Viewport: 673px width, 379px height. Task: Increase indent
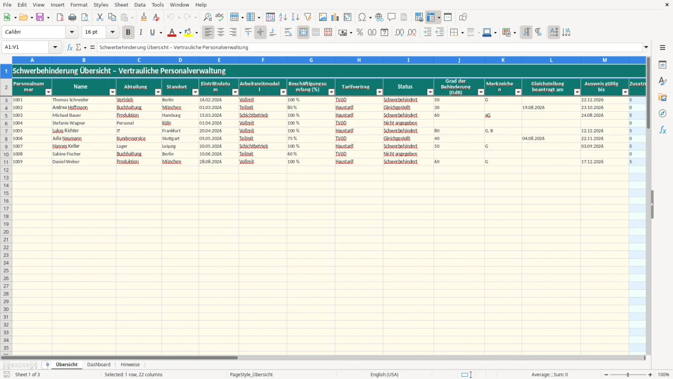click(x=427, y=33)
